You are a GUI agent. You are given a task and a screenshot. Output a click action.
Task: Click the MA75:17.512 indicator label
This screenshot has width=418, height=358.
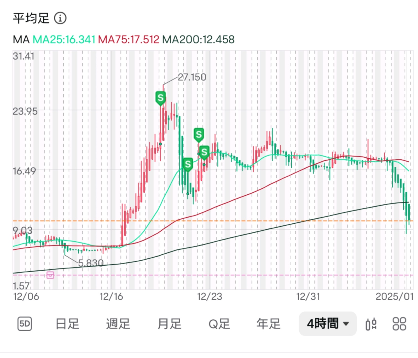[x=129, y=40]
